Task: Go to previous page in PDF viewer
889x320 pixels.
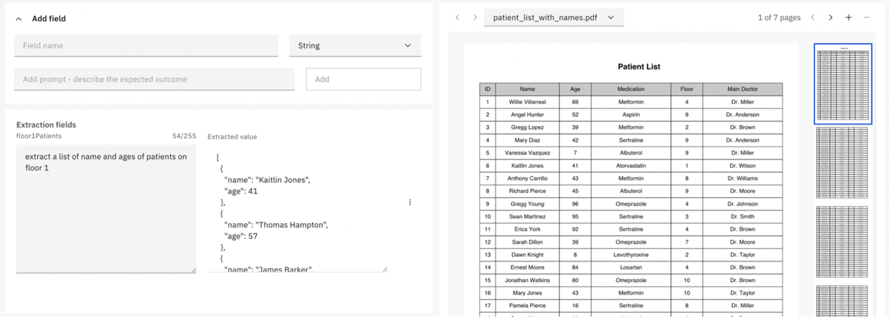Action: 813,18
